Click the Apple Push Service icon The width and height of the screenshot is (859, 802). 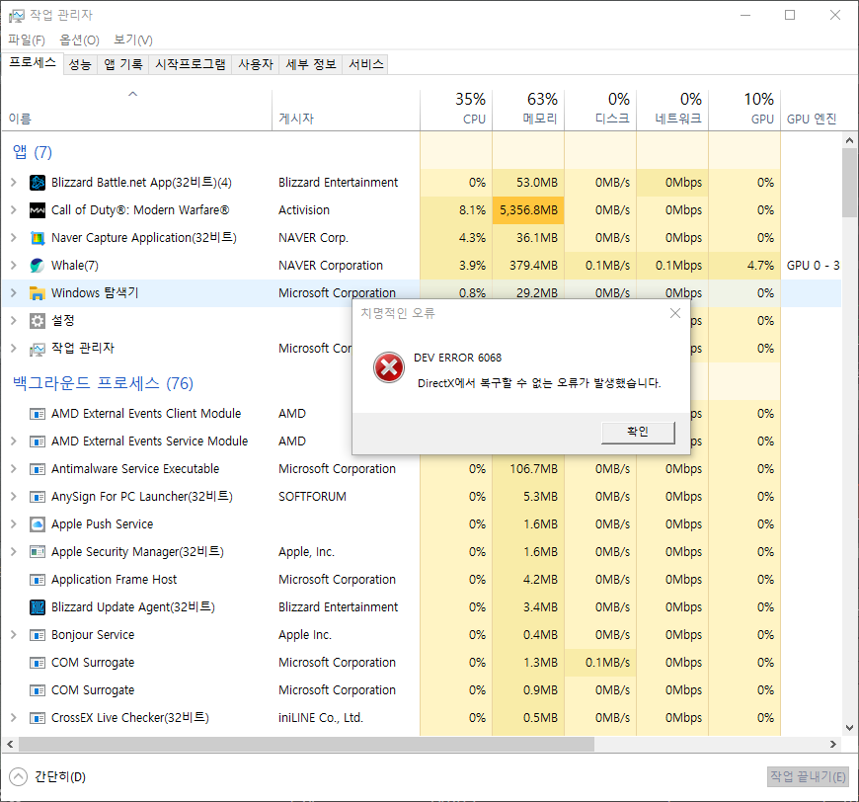[x=38, y=524]
